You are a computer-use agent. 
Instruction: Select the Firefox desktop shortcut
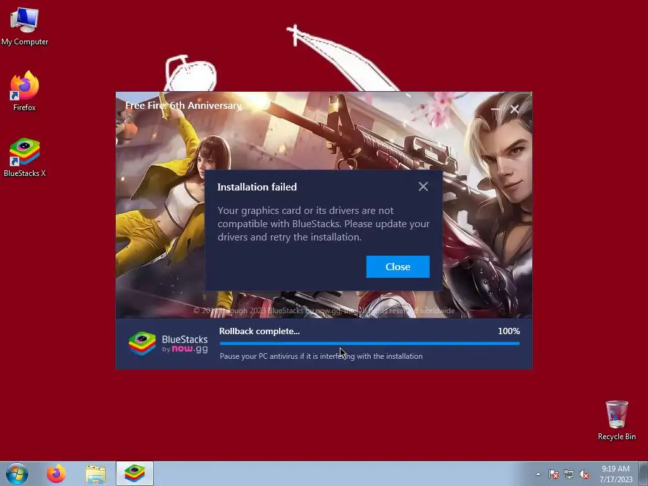[25, 91]
